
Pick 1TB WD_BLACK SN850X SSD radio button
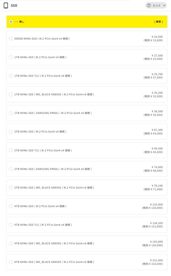click(11, 94)
